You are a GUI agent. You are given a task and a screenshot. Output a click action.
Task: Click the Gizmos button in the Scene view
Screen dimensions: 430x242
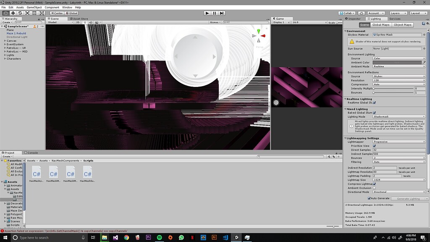point(214,22)
